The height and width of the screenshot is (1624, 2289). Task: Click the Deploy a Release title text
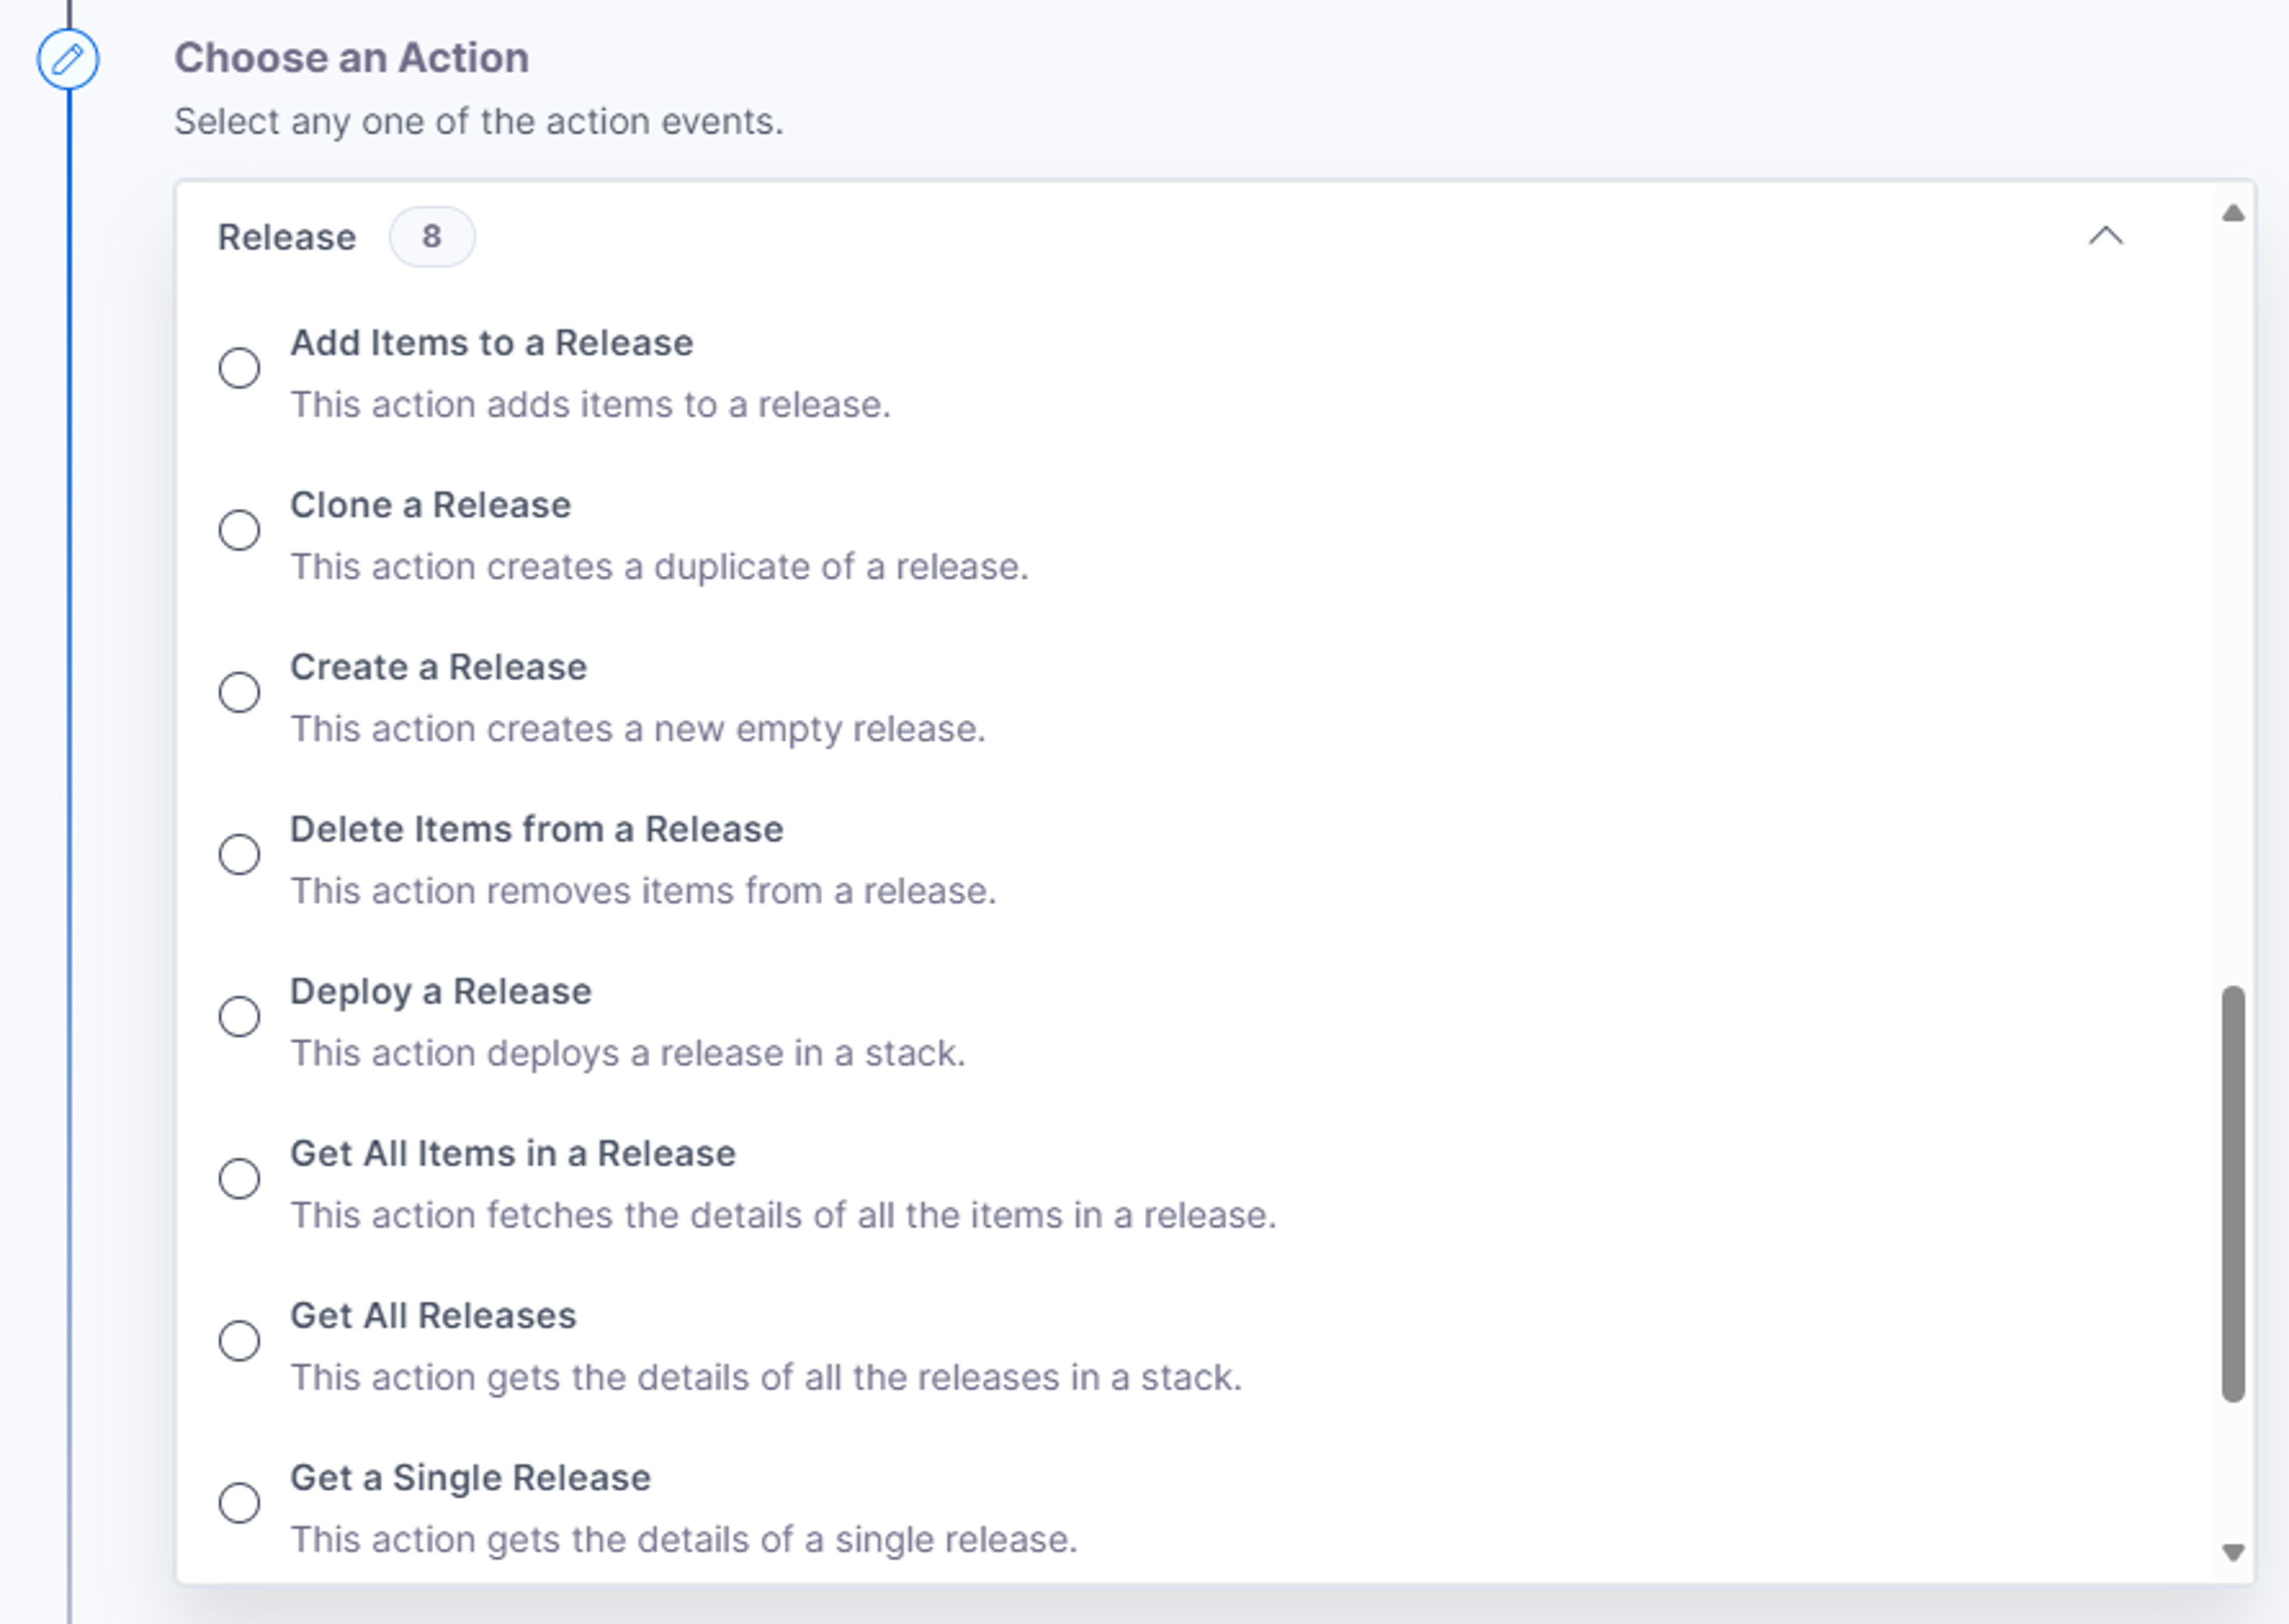[441, 991]
